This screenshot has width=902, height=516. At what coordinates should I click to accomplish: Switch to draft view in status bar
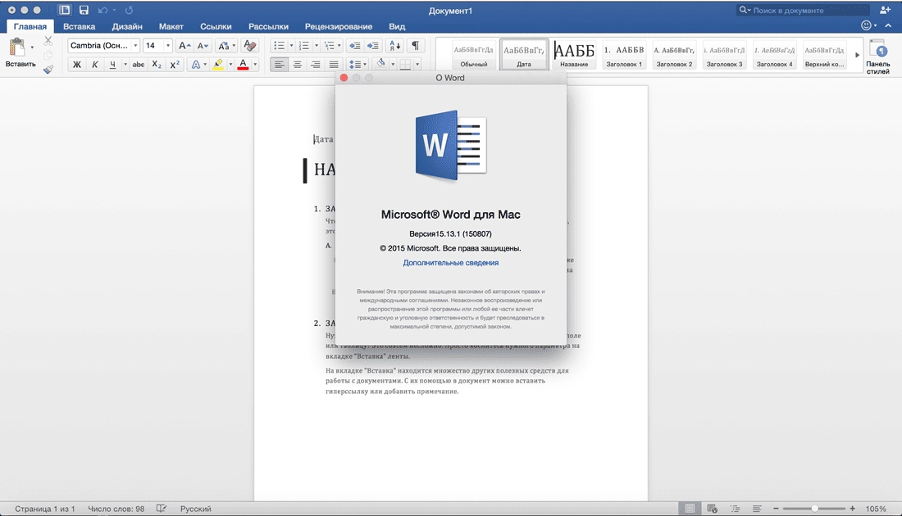(757, 509)
